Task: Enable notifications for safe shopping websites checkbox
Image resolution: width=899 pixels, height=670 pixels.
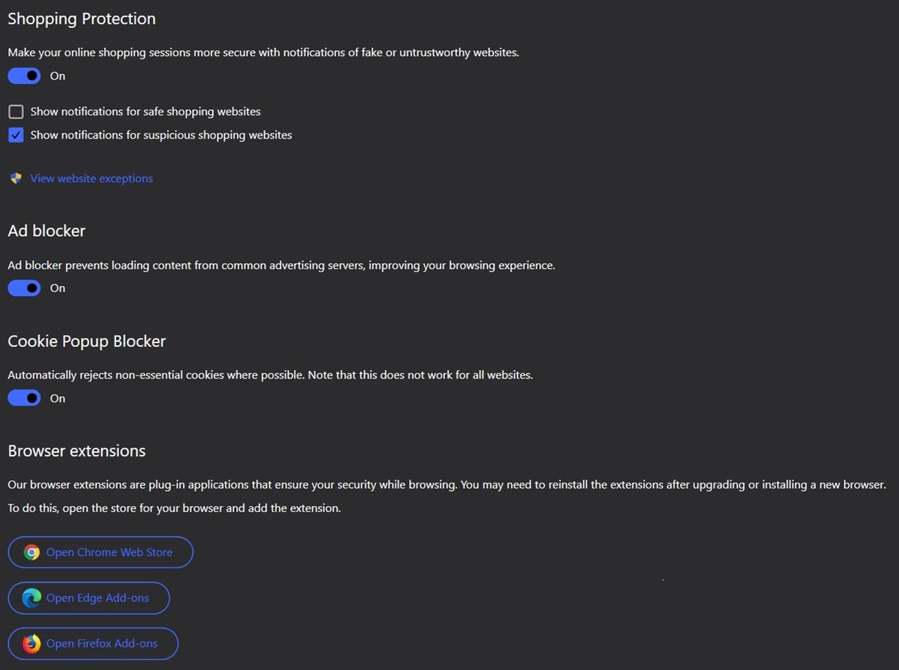Action: click(x=16, y=112)
